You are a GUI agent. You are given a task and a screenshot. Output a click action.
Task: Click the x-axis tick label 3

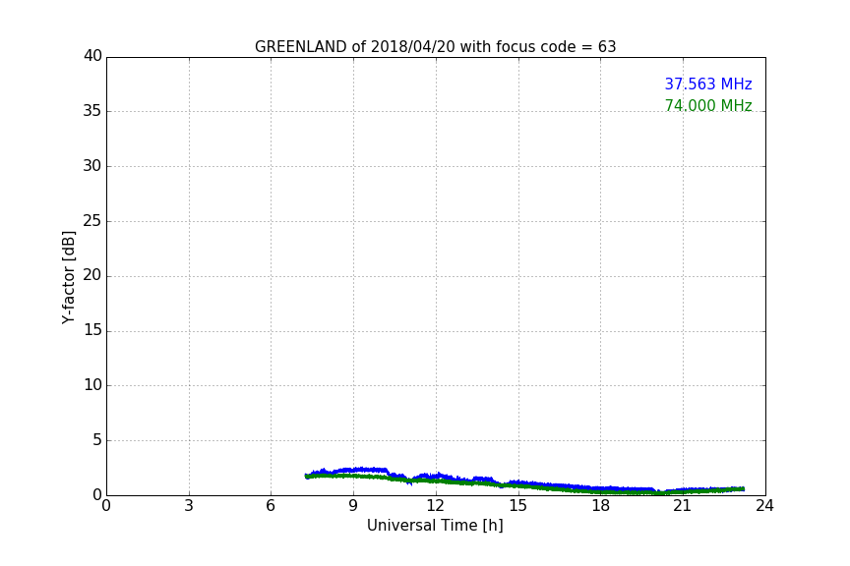click(x=189, y=506)
